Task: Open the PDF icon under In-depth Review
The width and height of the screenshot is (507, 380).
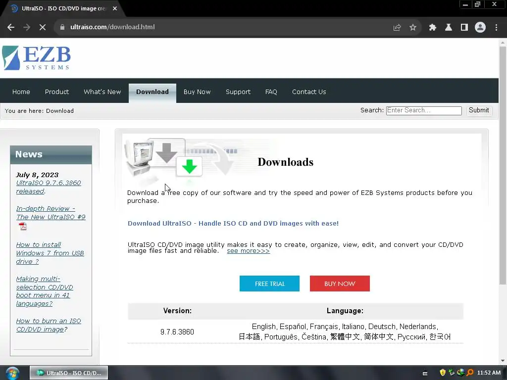Action: (23, 226)
